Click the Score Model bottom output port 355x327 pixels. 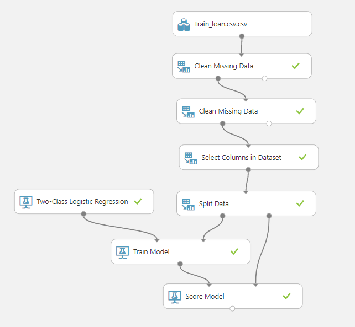click(x=232, y=308)
